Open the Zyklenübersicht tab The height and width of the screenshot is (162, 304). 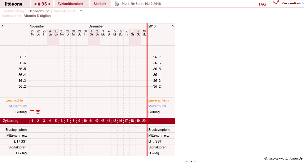(x=70, y=4)
